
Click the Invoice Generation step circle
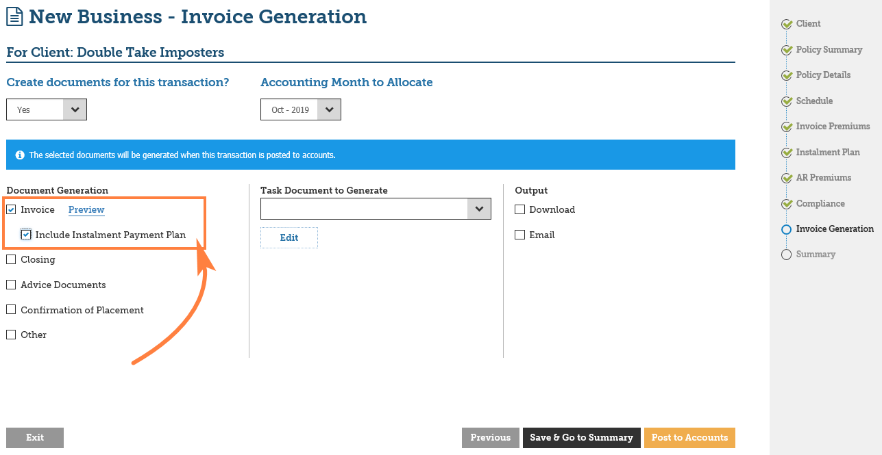pos(787,230)
